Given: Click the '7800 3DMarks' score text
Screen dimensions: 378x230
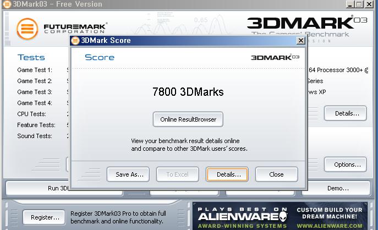Looking at the screenshot, I should [x=188, y=92].
